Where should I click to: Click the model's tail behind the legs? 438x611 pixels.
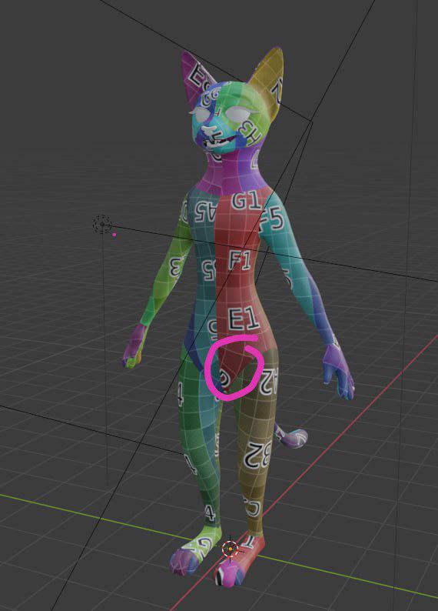[x=290, y=436]
